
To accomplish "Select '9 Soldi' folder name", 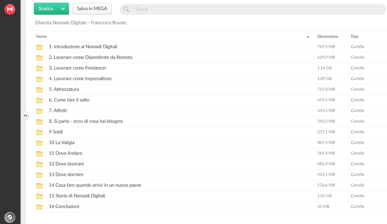I will point(56,132).
